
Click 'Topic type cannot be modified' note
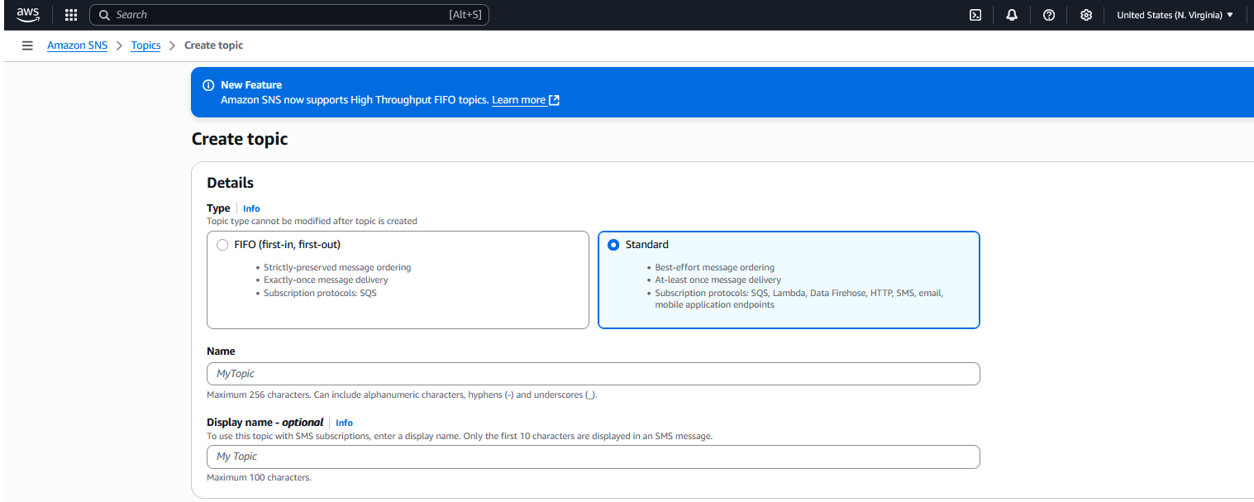(x=312, y=222)
